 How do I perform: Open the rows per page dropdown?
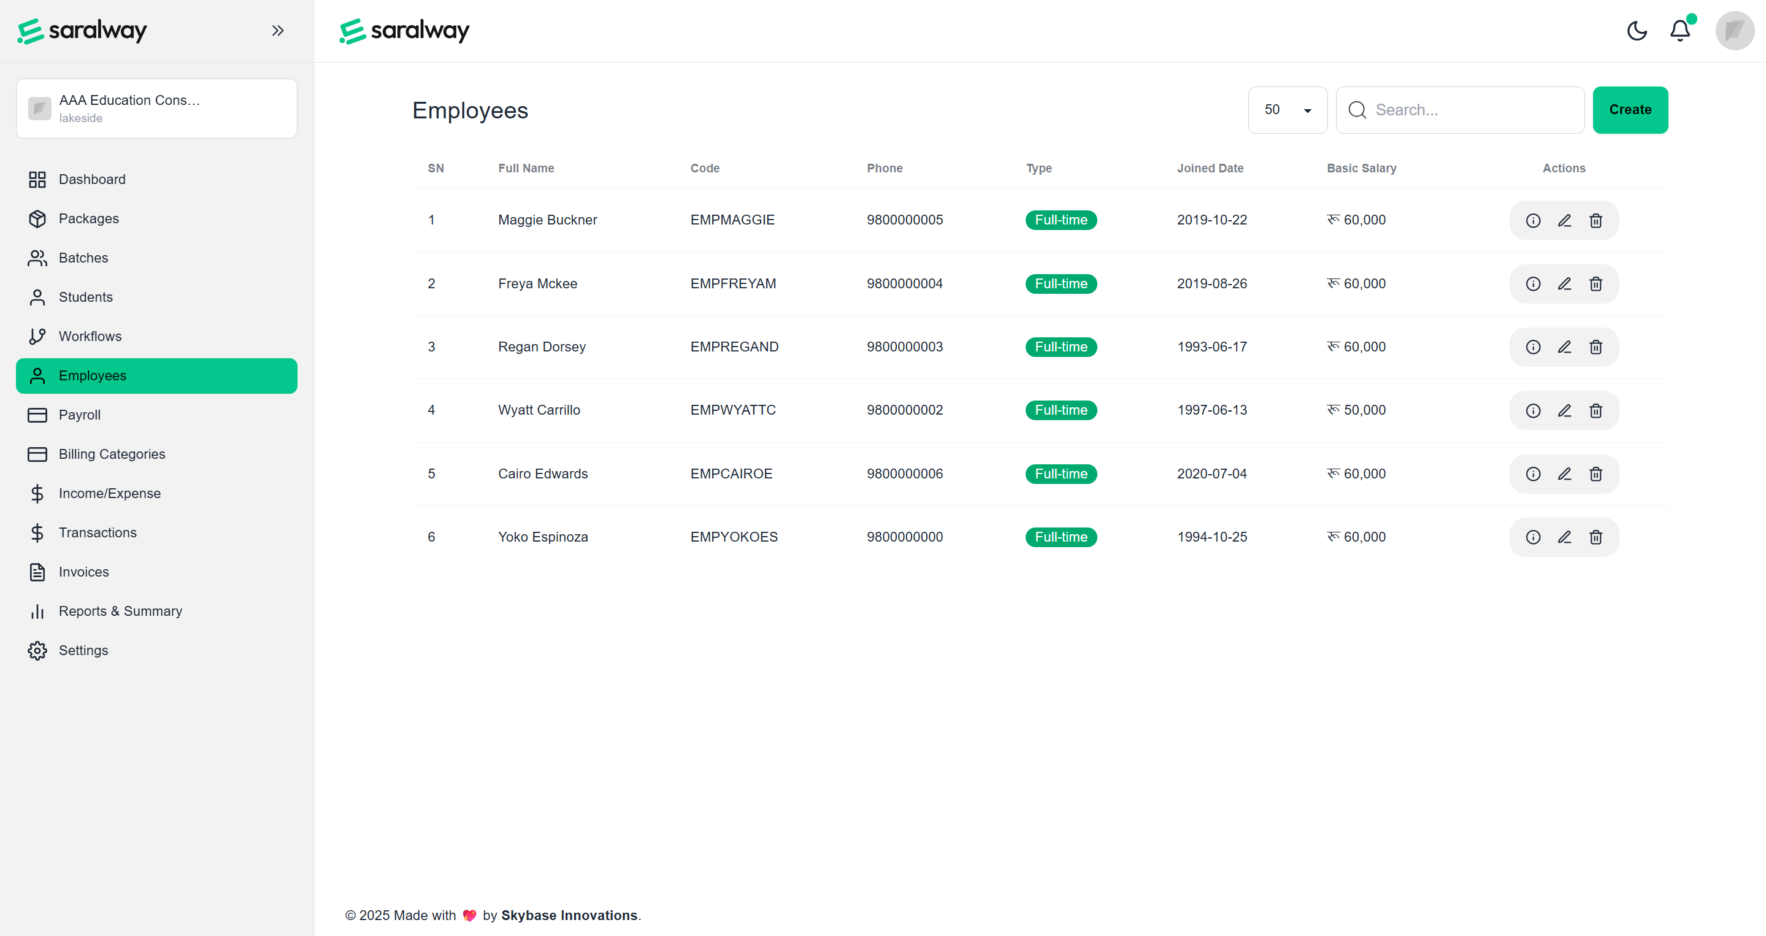[1287, 110]
